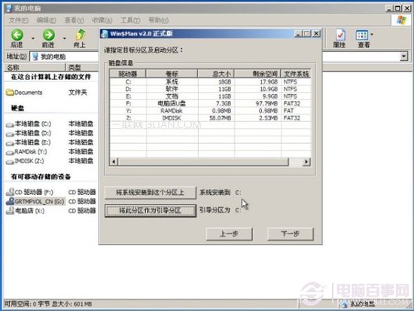Open Back history dropdown arrow
This screenshot has height=311, width=414.
tap(33, 38)
